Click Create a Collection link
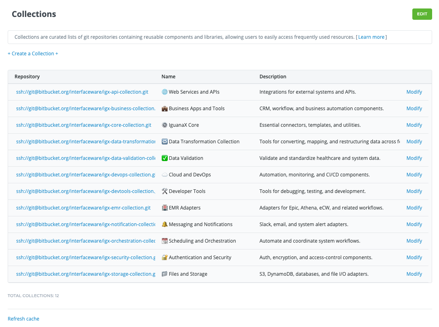 (x=33, y=54)
